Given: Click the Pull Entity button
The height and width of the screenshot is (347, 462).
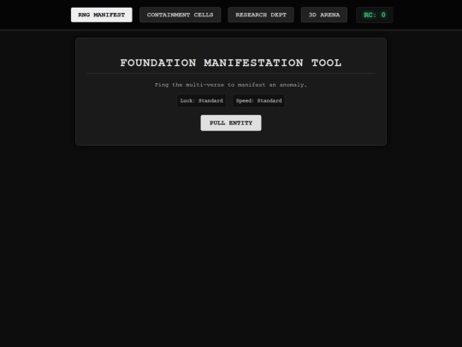Looking at the screenshot, I should 231,123.
